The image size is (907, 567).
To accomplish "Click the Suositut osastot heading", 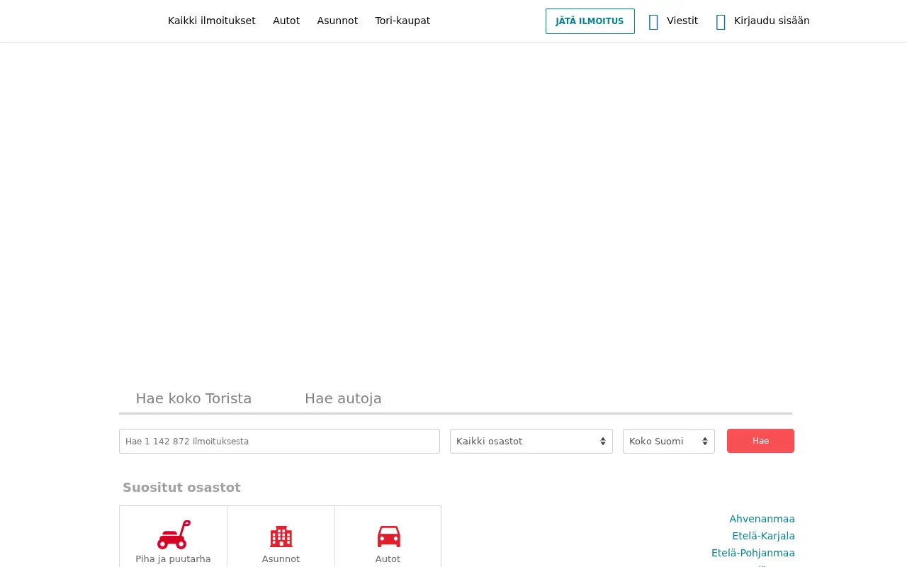I will click(x=181, y=488).
